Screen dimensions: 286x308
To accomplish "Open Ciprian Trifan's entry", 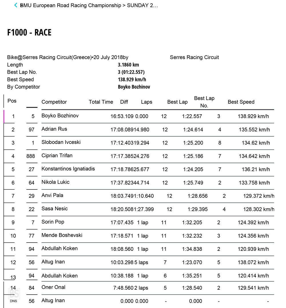I will [57, 155].
